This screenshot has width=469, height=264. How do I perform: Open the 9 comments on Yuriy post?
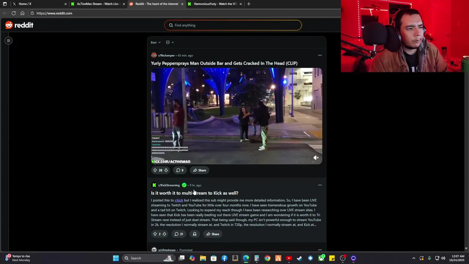[180, 170]
